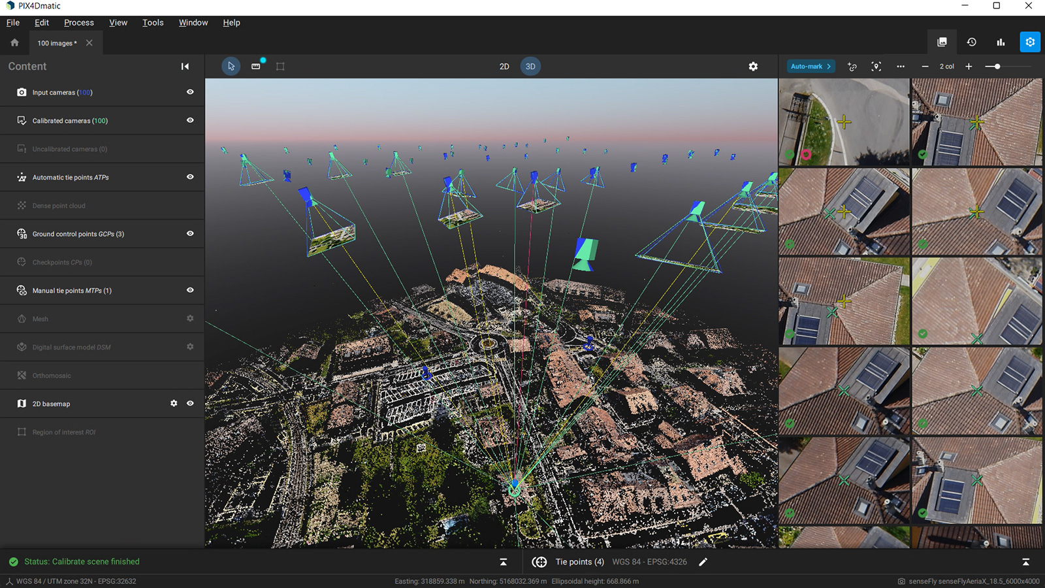Open the three-dots more options menu

coord(901,66)
